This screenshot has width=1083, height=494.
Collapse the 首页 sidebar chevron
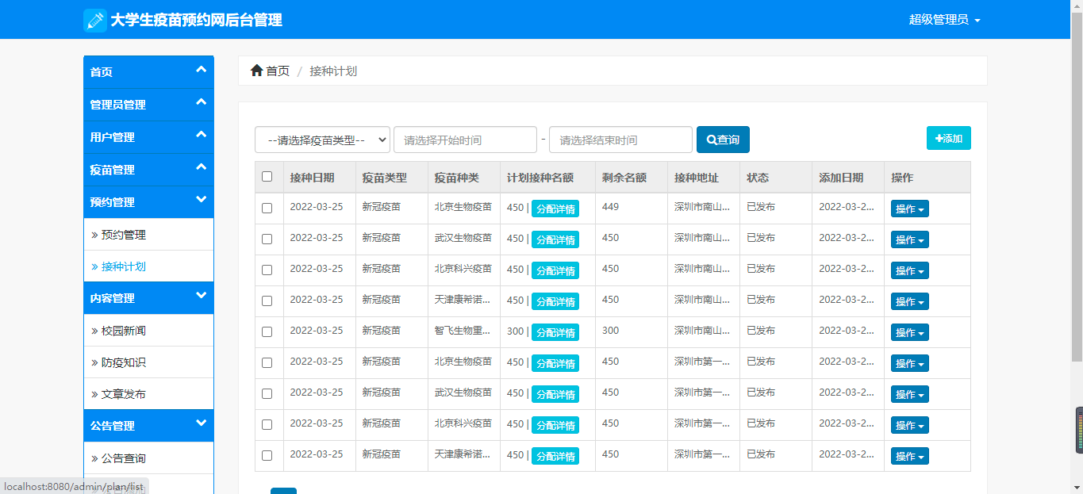[201, 71]
